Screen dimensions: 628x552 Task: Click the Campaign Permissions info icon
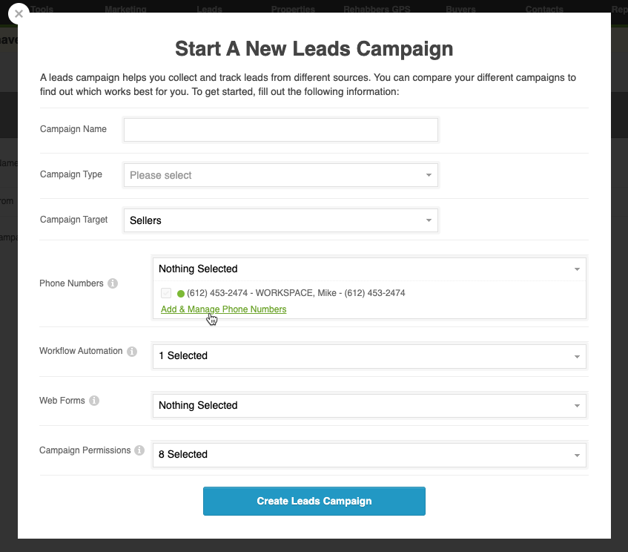[x=139, y=450]
